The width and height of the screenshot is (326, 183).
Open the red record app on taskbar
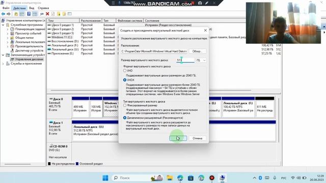[212, 178]
